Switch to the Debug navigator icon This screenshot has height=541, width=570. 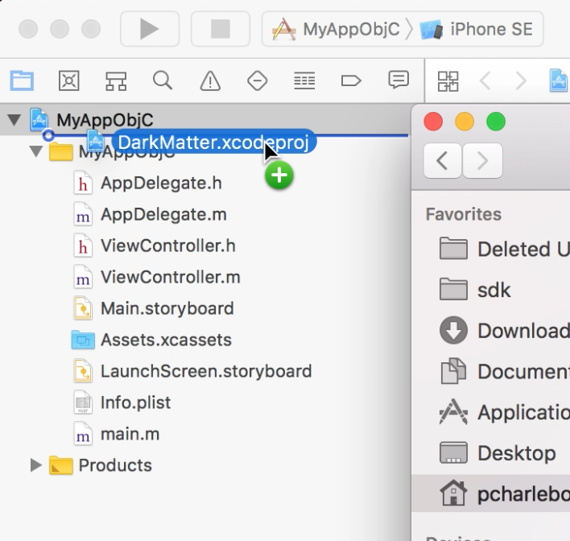pos(304,81)
